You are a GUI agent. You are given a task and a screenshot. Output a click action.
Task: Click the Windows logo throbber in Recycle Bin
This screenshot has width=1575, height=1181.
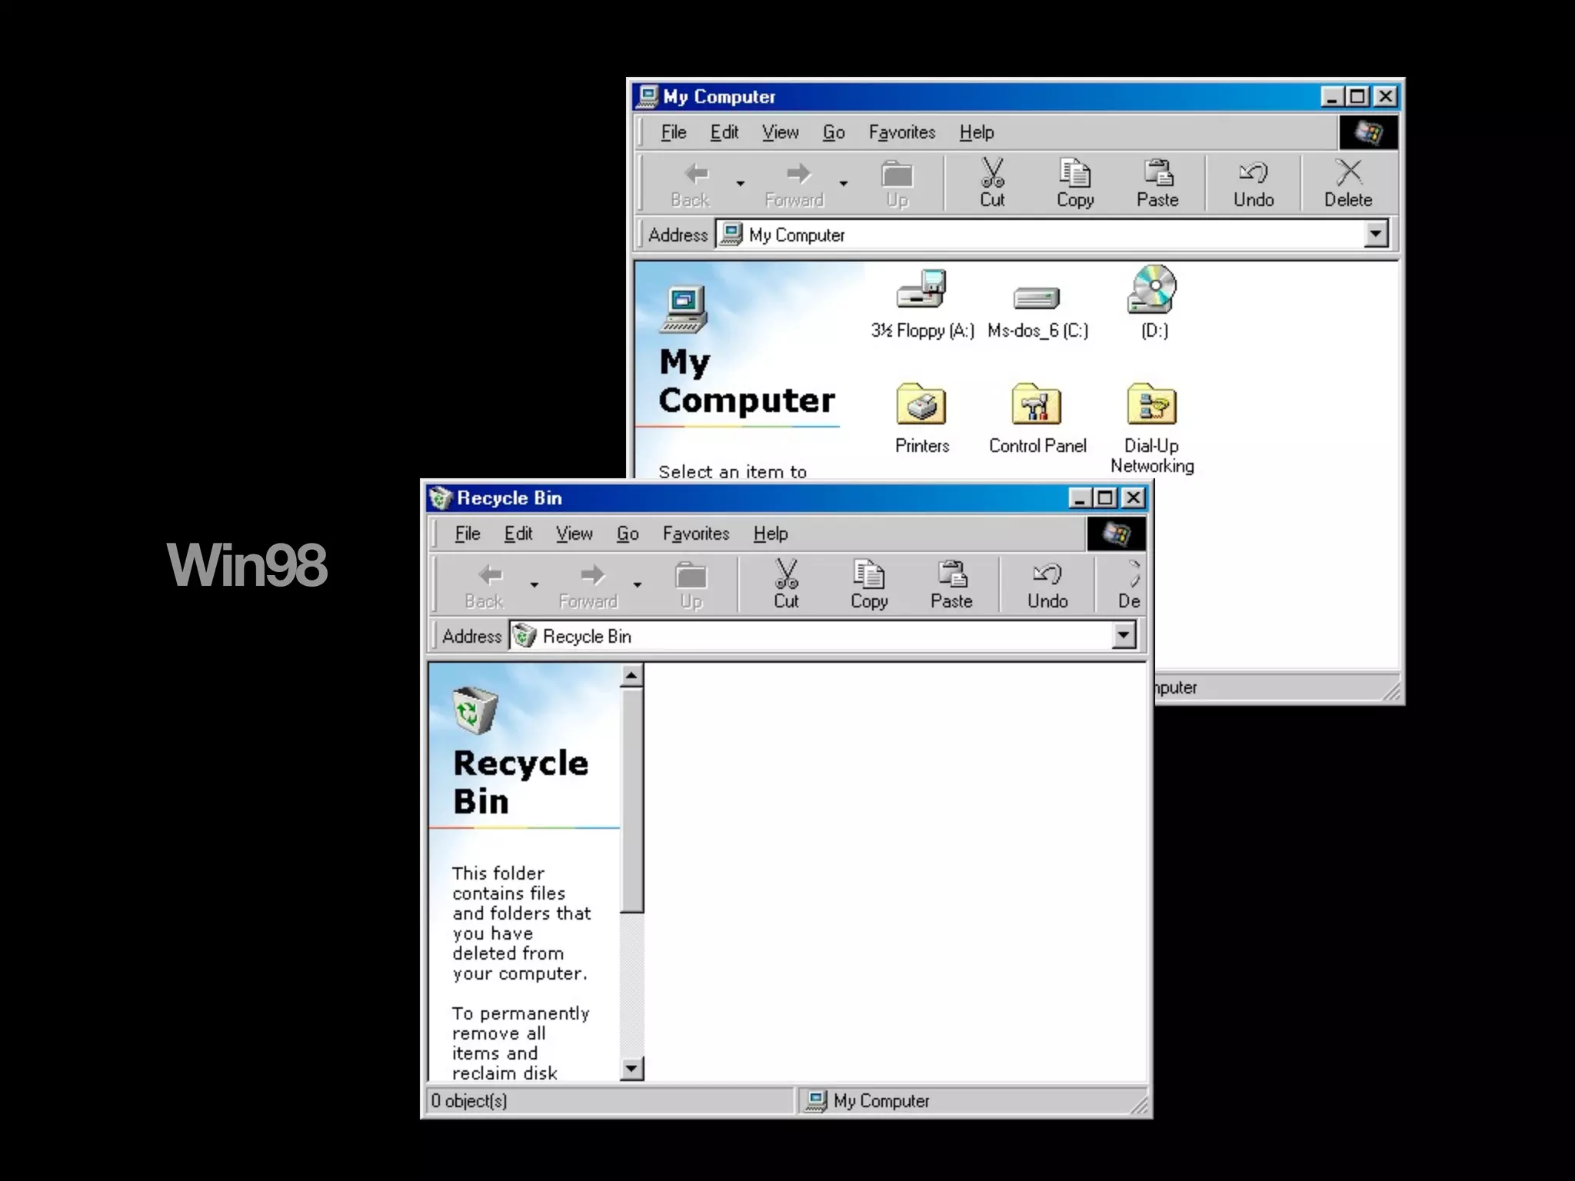click(x=1116, y=534)
